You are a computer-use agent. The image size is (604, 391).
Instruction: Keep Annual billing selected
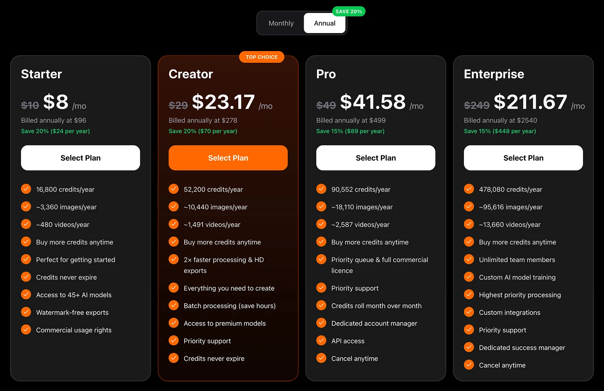coord(324,23)
